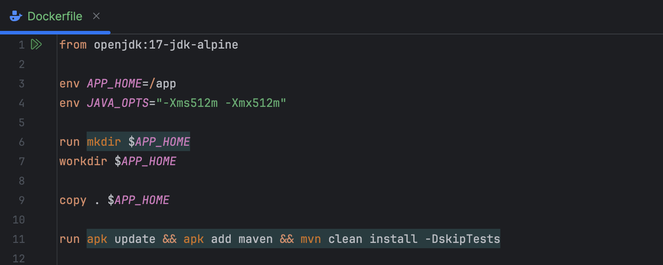Click line number 3 in the gutter
663x265 pixels.
21,84
